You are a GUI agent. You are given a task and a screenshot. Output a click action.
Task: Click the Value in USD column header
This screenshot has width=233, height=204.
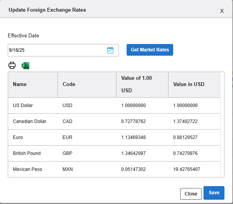pyautogui.click(x=189, y=84)
